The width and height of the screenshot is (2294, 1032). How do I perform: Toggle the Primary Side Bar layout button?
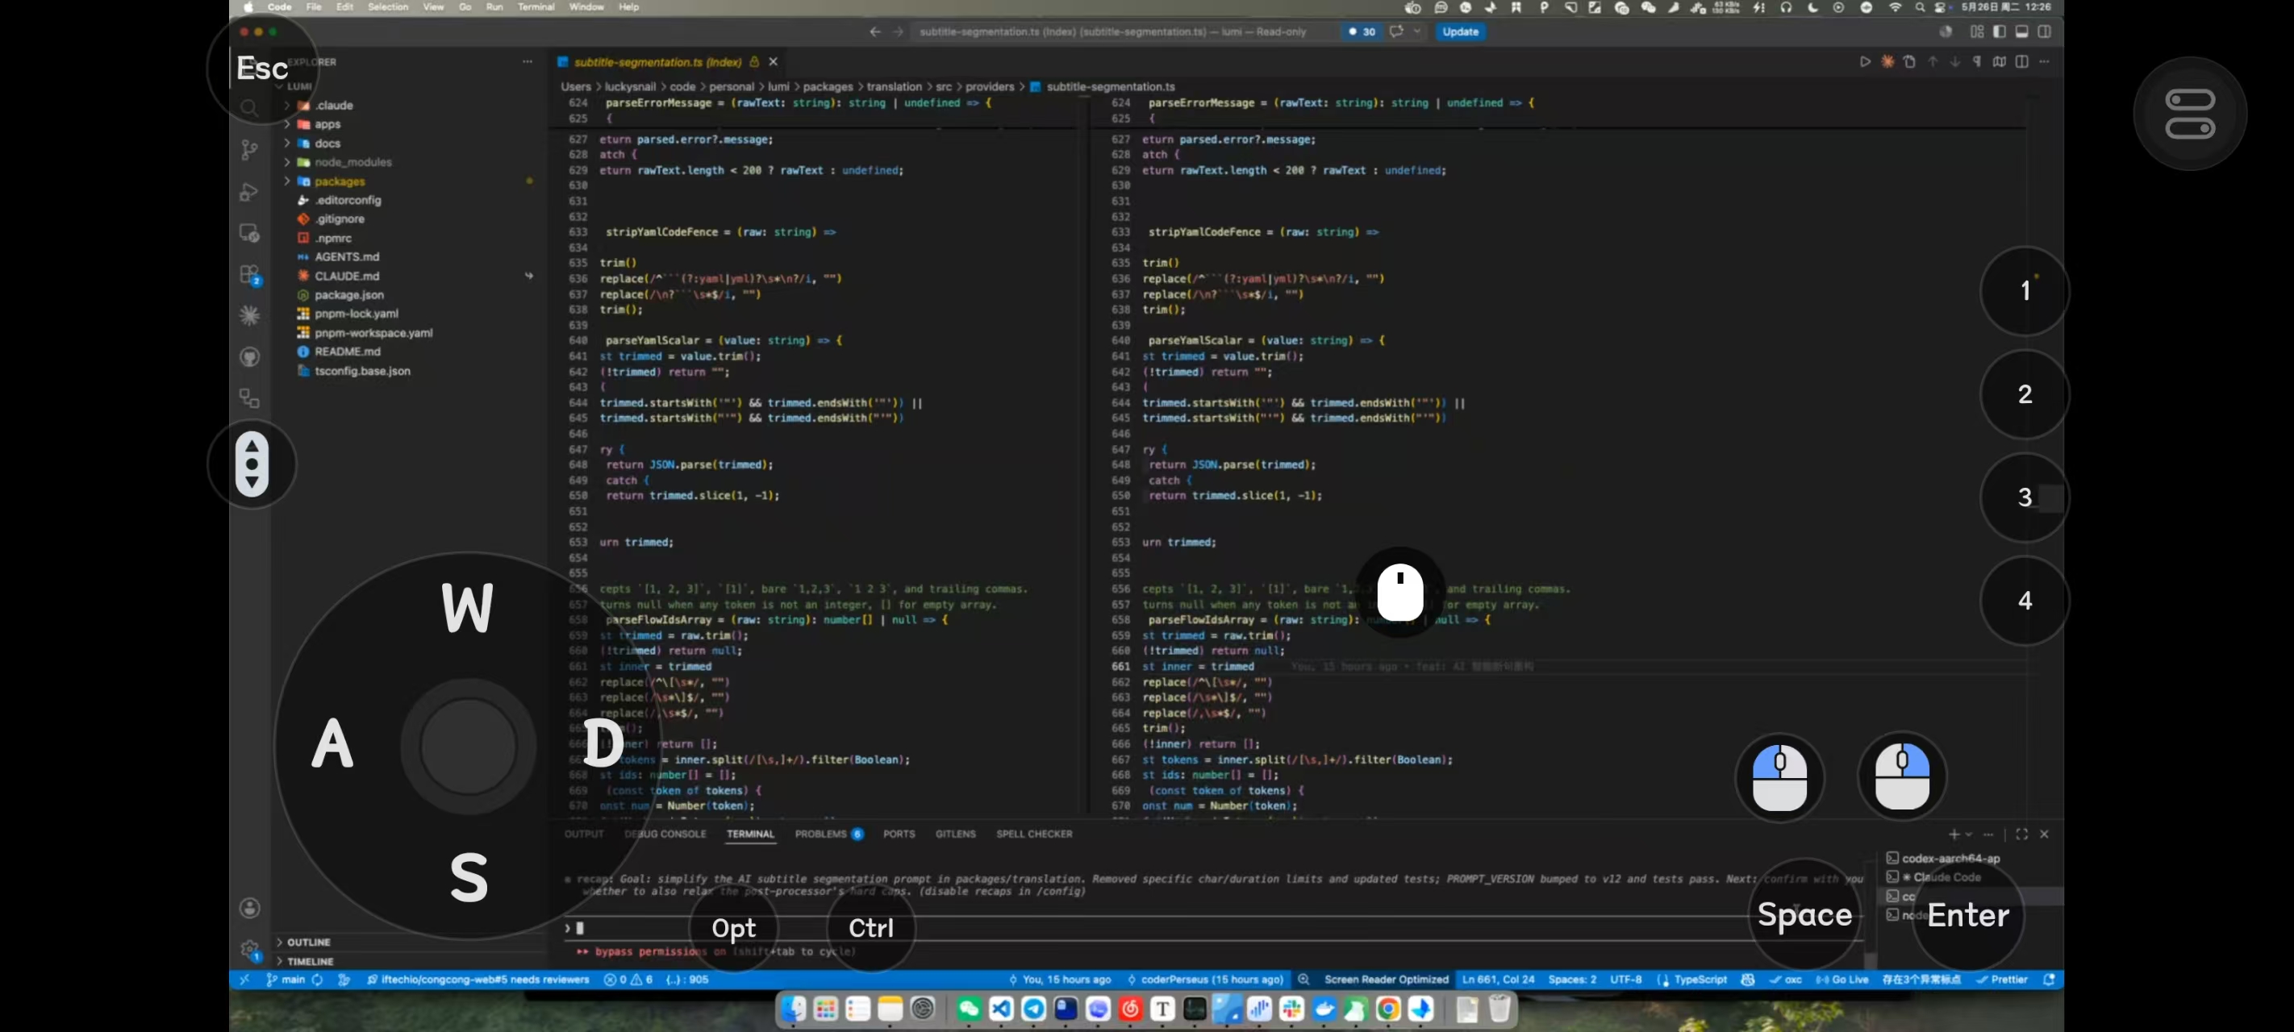(2000, 31)
